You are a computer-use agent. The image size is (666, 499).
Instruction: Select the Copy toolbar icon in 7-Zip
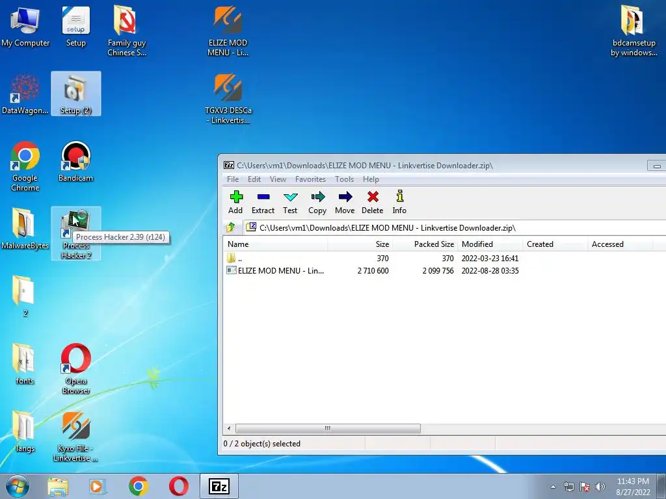click(x=317, y=202)
